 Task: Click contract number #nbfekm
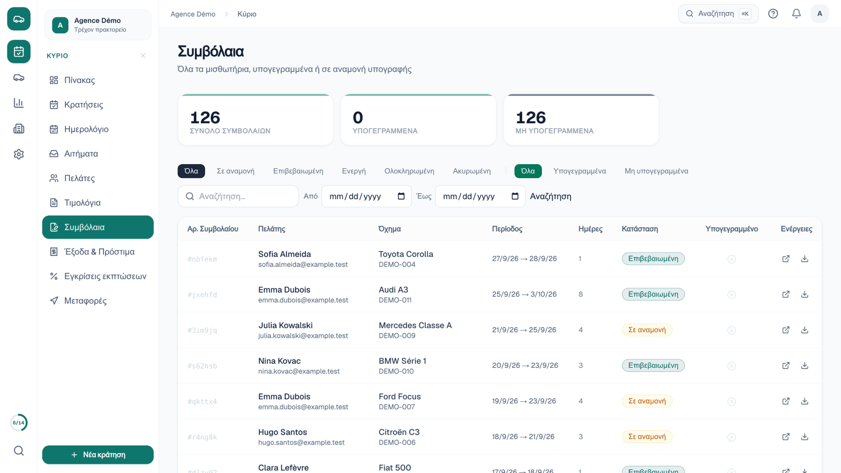click(x=202, y=259)
